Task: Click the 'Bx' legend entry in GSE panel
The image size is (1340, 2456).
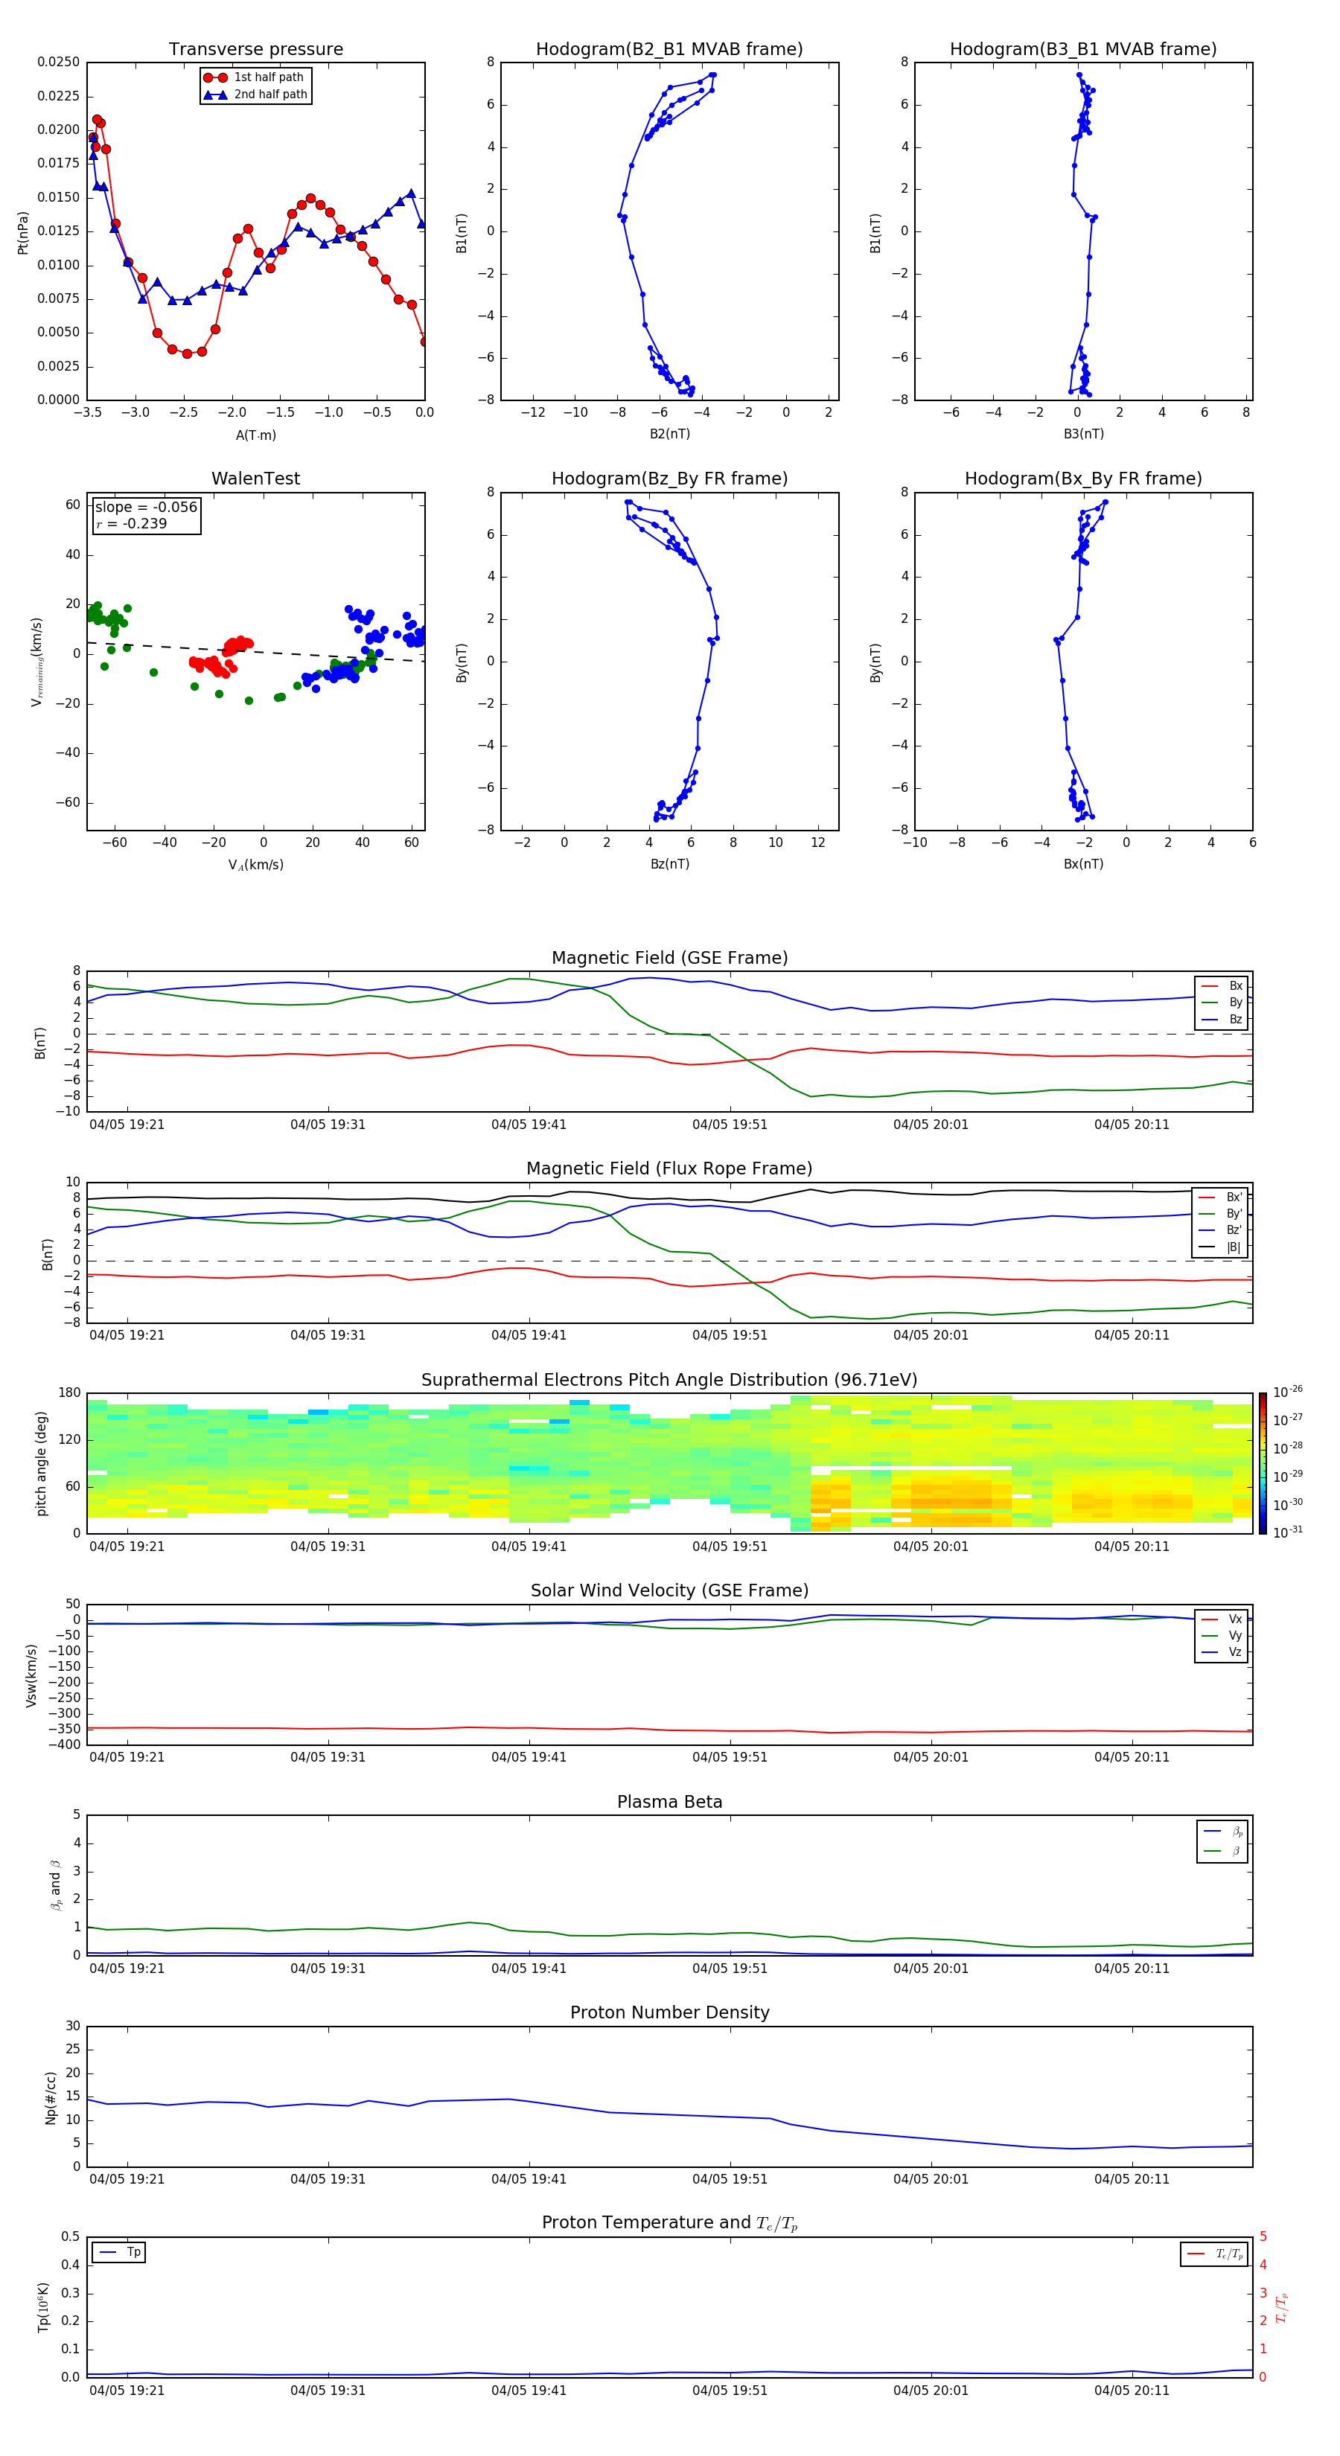Action: (1222, 986)
